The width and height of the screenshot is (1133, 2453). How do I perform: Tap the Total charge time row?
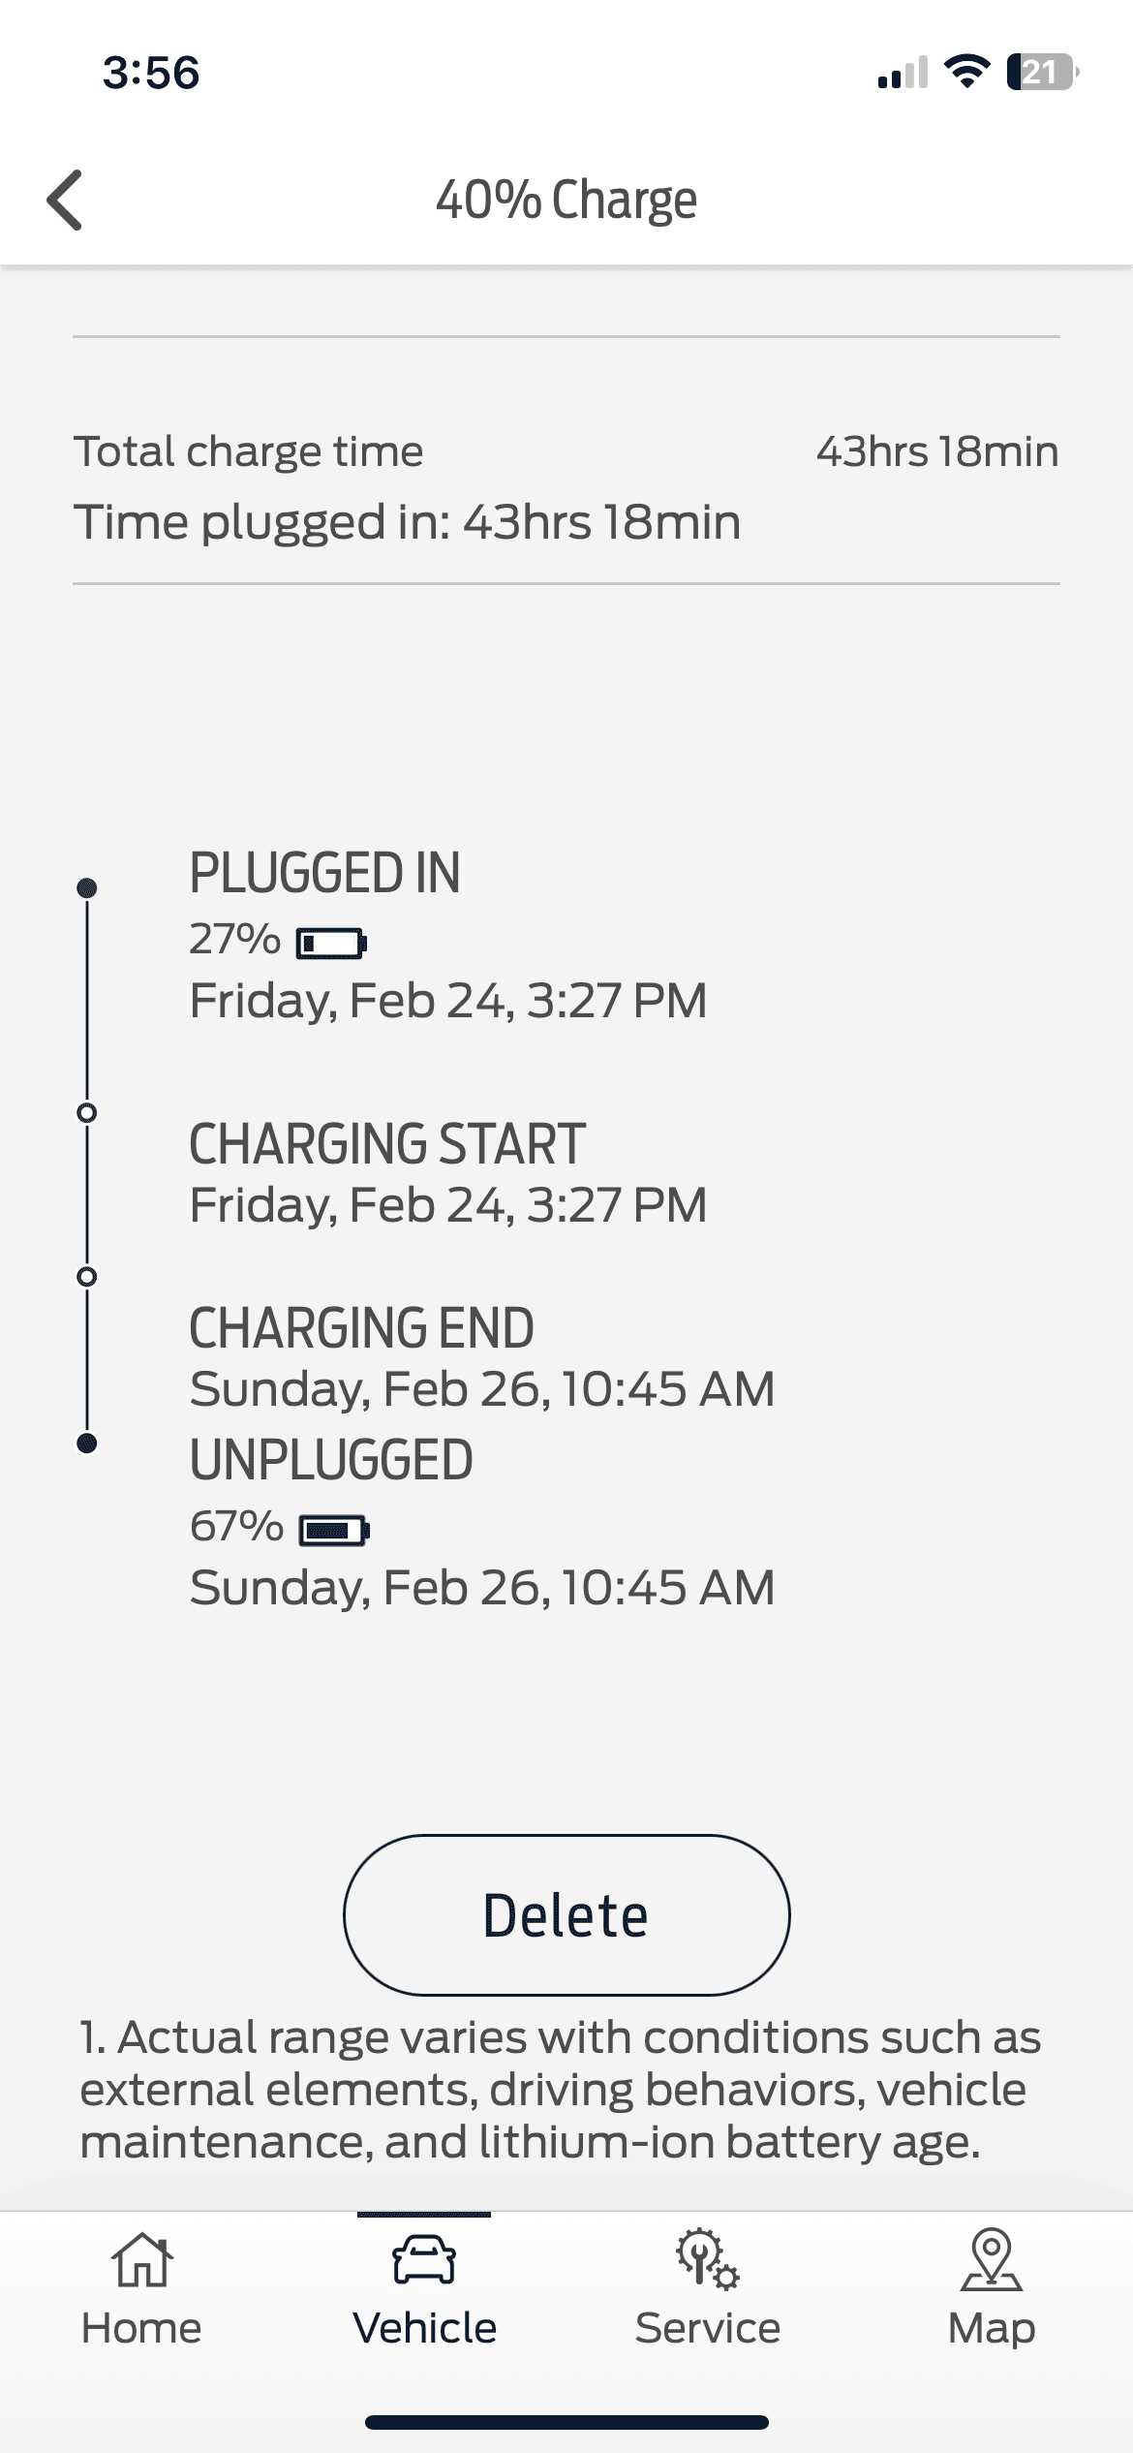pyautogui.click(x=249, y=451)
